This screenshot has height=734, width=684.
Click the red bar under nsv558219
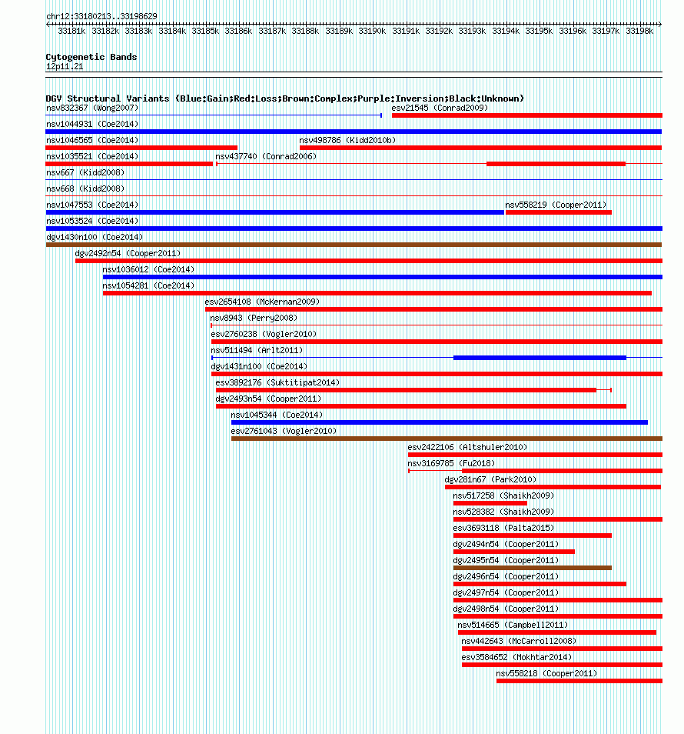(559, 212)
